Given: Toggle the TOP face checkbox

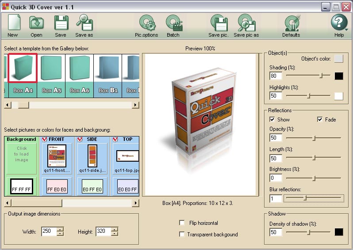Looking at the screenshot, I should click(115, 140).
